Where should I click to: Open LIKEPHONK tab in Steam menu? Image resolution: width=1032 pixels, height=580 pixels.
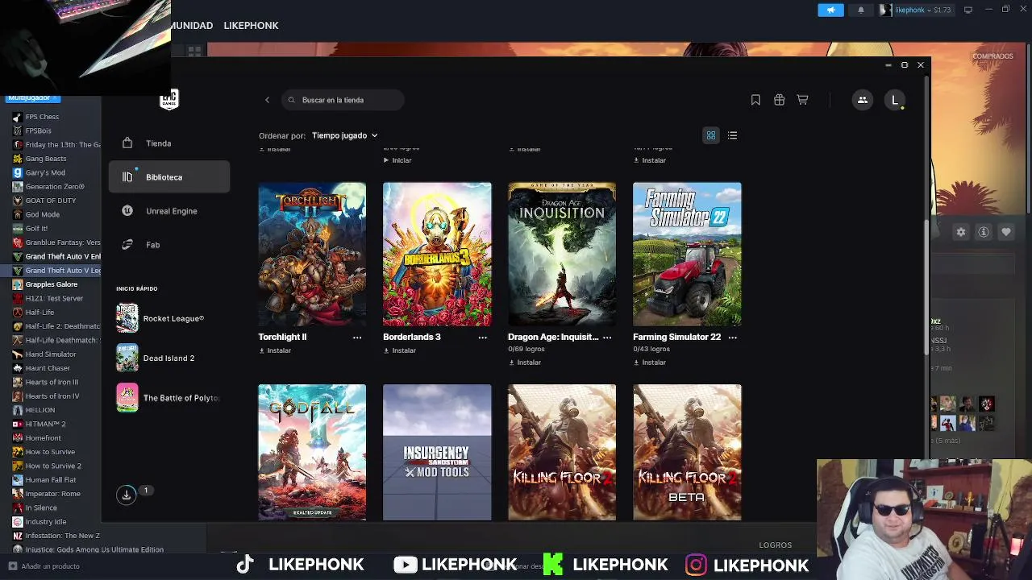pyautogui.click(x=251, y=26)
